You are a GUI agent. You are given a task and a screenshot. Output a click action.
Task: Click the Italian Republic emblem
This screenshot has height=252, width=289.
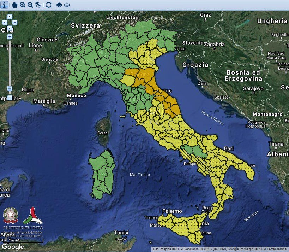[11, 215]
